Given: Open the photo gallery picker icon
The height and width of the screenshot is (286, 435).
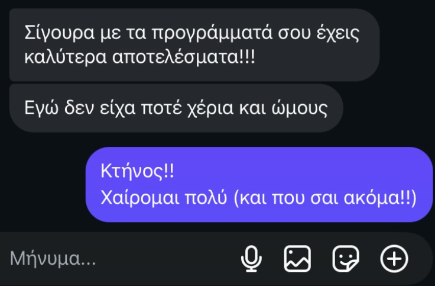Looking at the screenshot, I should tap(297, 259).
